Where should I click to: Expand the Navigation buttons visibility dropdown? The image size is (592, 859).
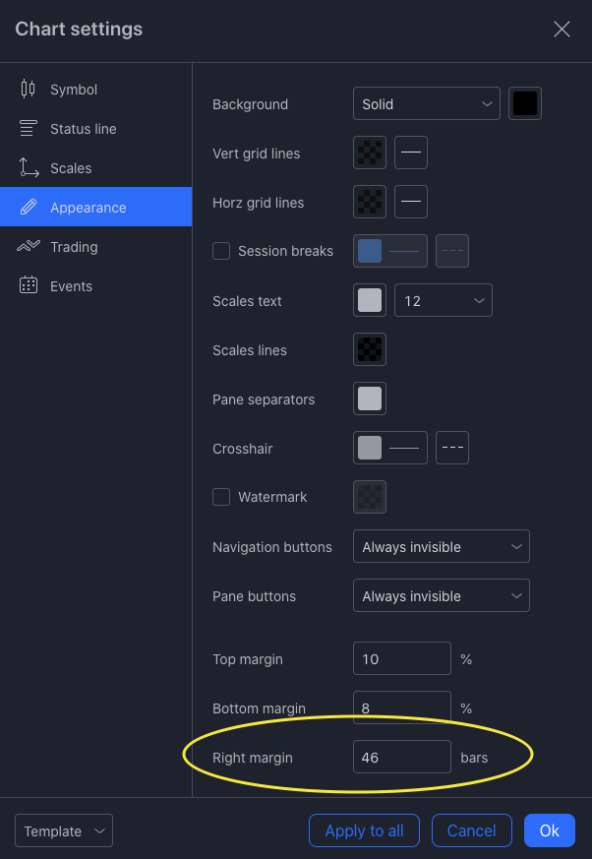point(441,547)
